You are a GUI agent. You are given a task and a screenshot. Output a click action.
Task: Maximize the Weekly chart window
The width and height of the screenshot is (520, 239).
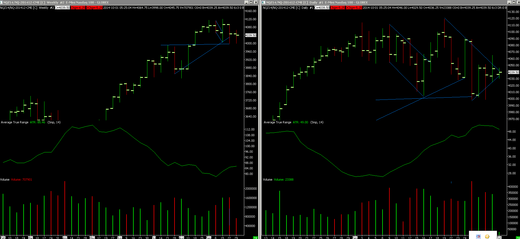coord(251,2)
